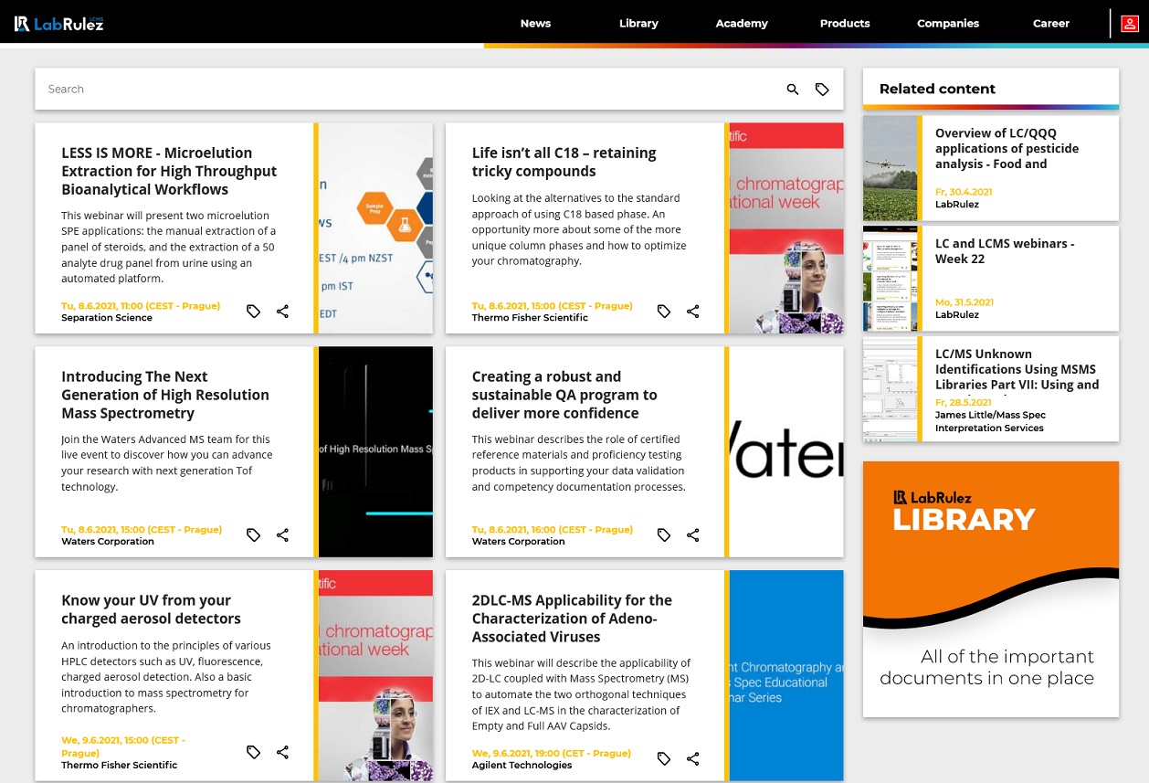Click Agilent Technologies organizer name
The width and height of the screenshot is (1149, 783).
[522, 765]
